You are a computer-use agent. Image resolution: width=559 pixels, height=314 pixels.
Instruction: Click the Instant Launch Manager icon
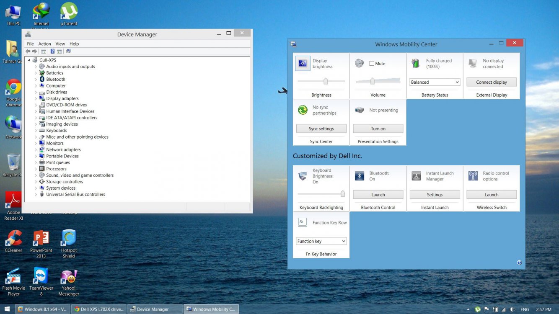click(x=416, y=176)
